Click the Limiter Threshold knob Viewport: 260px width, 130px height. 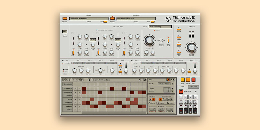pos(150,40)
